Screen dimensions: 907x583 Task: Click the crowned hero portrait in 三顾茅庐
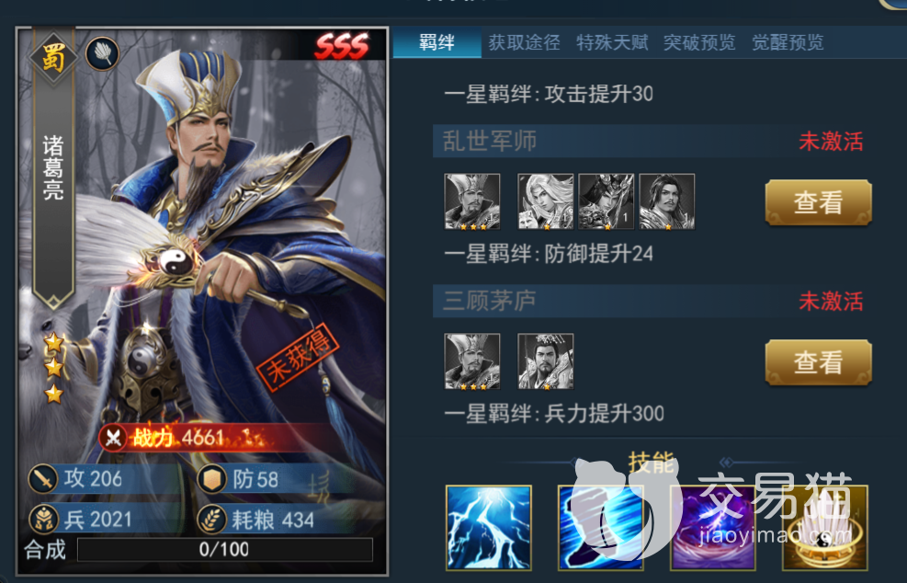(546, 361)
